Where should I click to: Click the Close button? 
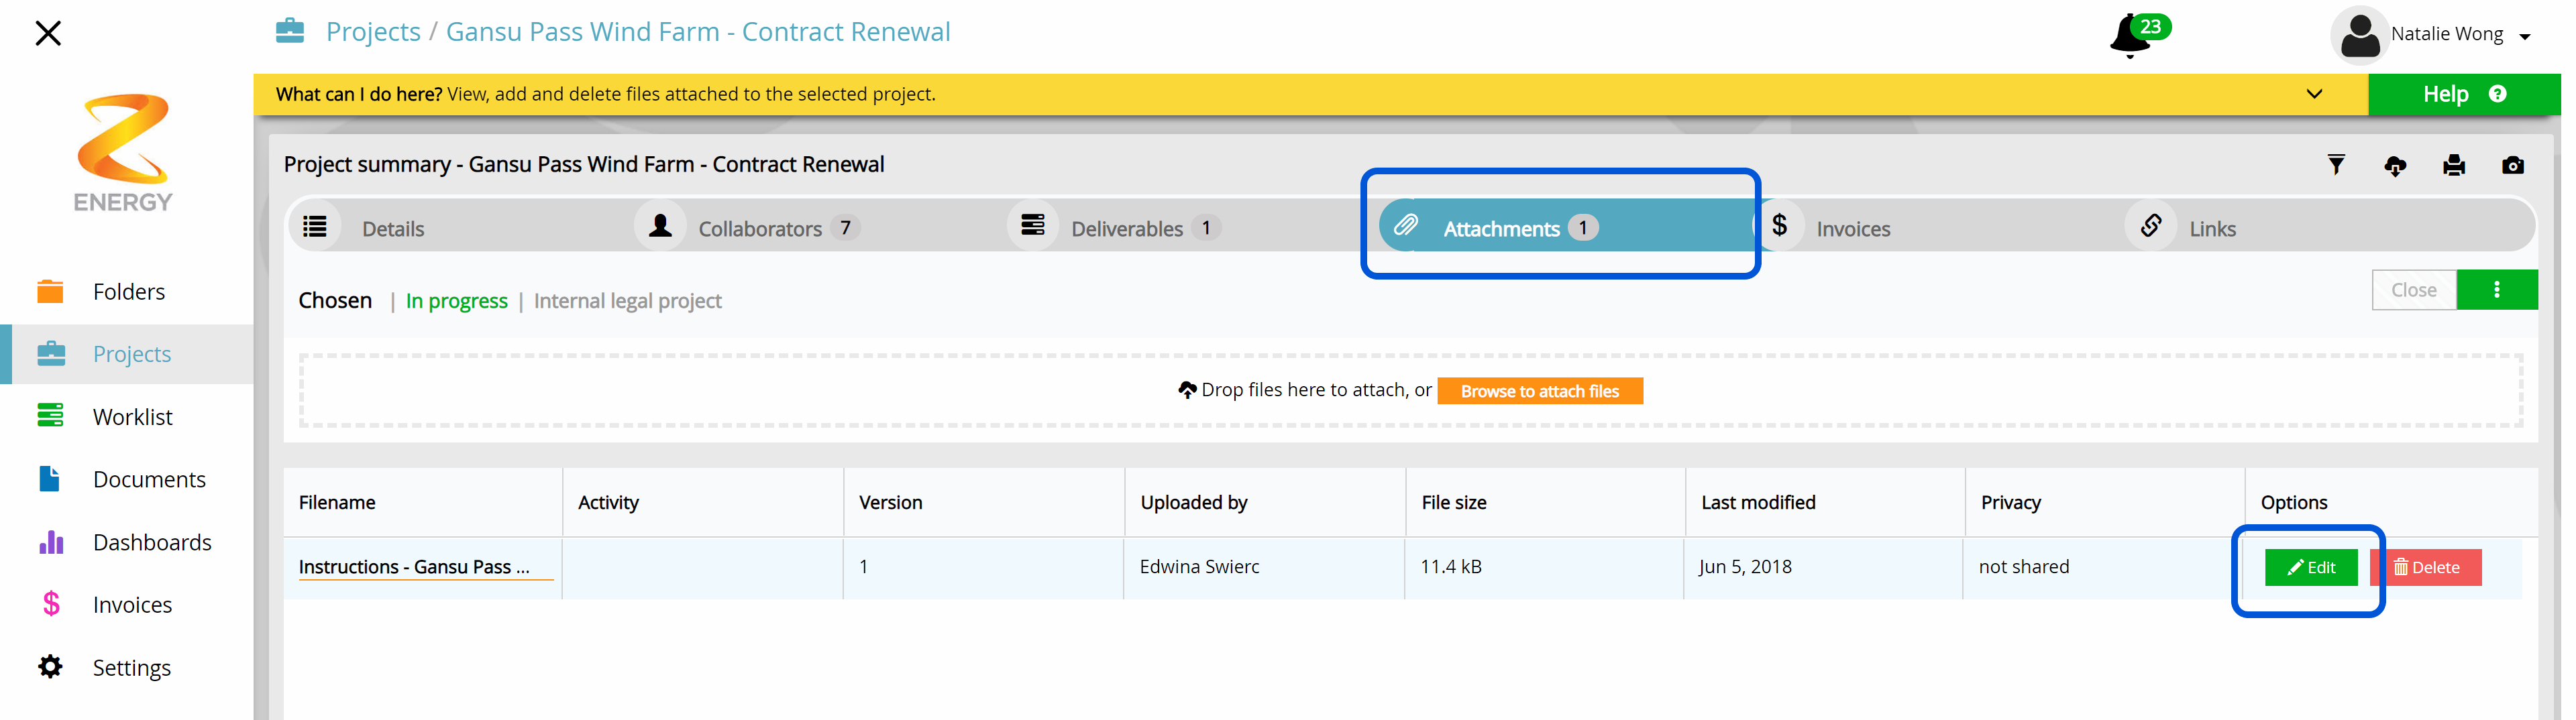point(2413,290)
